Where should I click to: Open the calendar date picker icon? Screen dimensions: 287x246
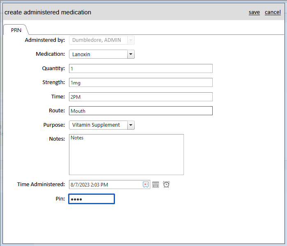156,184
